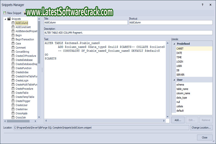Click the CreateTrigger snippet icon
Screen dimensions: 216x144
pos(13,101)
